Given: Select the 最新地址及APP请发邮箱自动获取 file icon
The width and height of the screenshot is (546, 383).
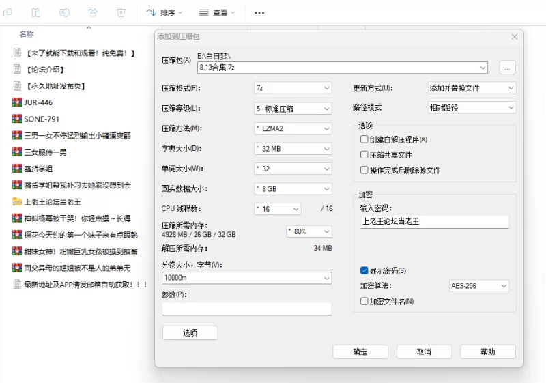Looking at the screenshot, I should [17, 285].
